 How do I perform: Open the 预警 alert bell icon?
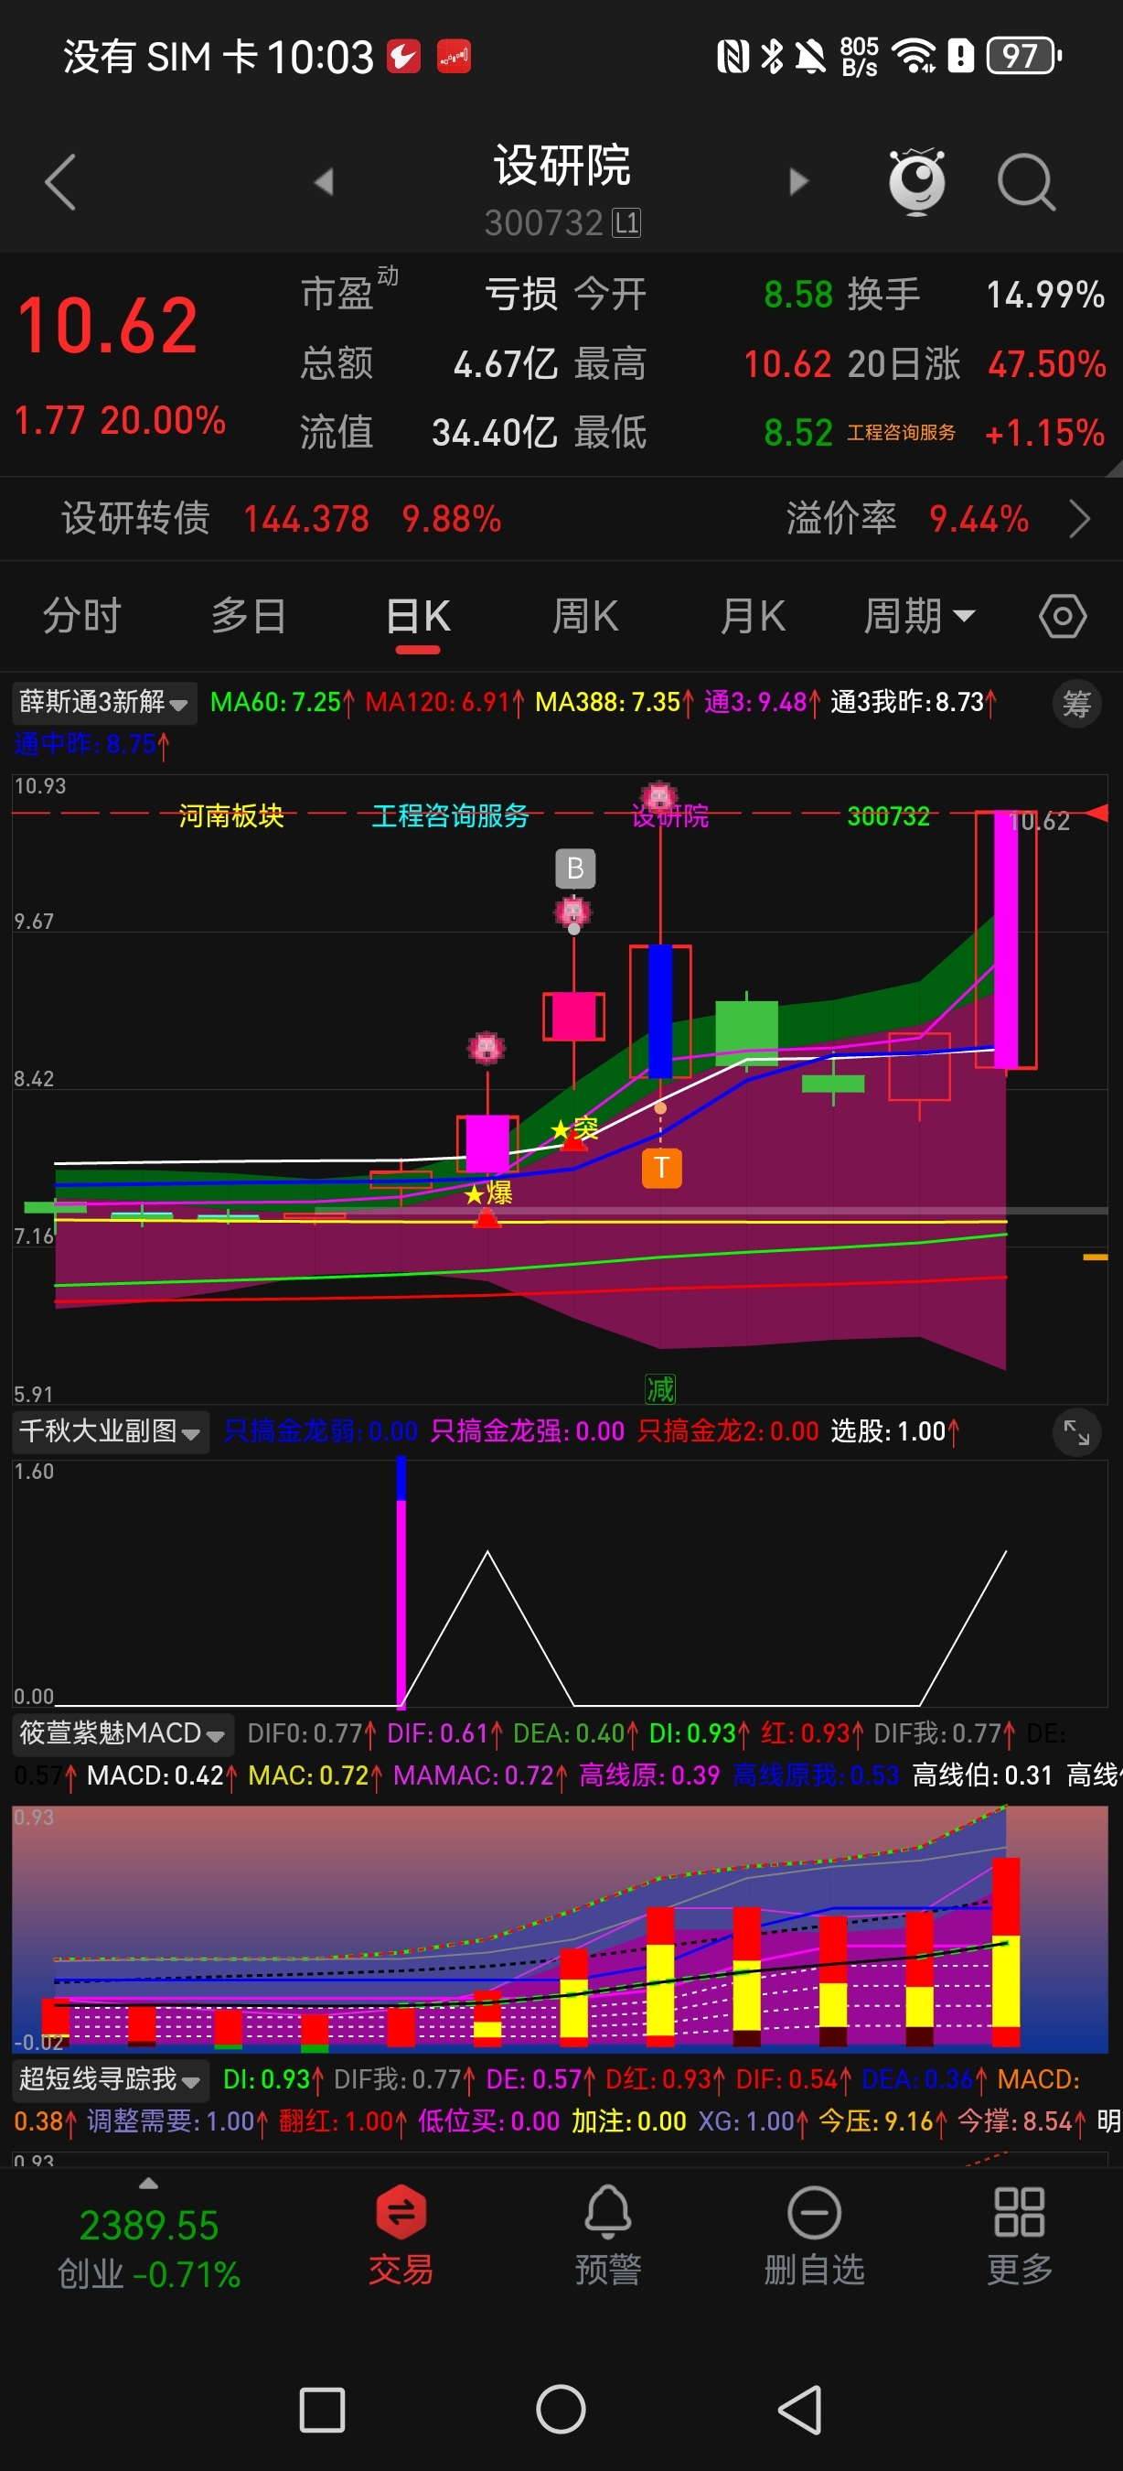point(607,2238)
